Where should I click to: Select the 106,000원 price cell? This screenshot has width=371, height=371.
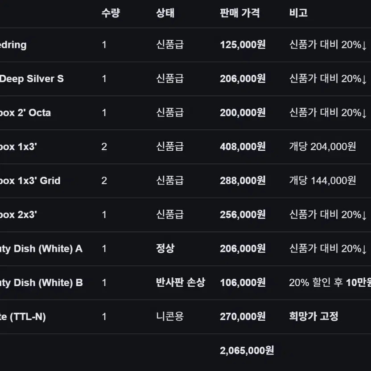[243, 283]
